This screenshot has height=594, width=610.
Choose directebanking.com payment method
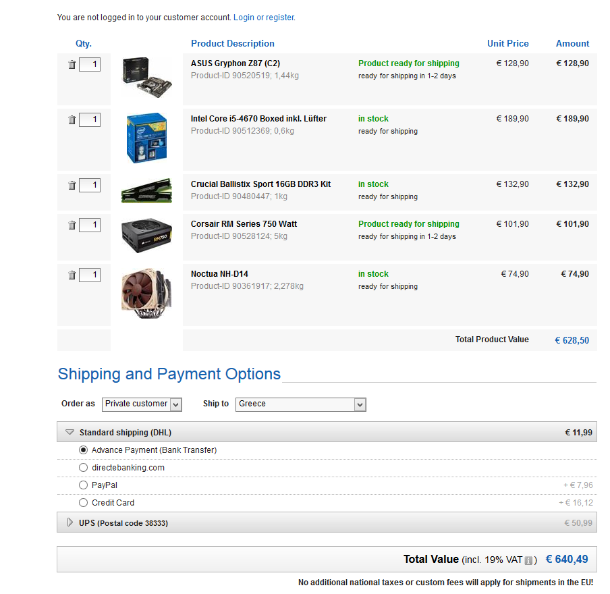83,468
